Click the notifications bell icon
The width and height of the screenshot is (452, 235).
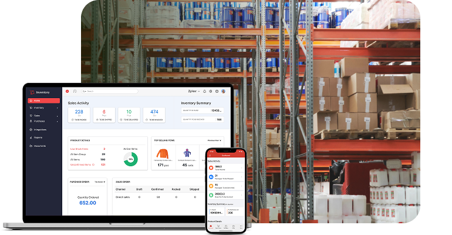205,91
